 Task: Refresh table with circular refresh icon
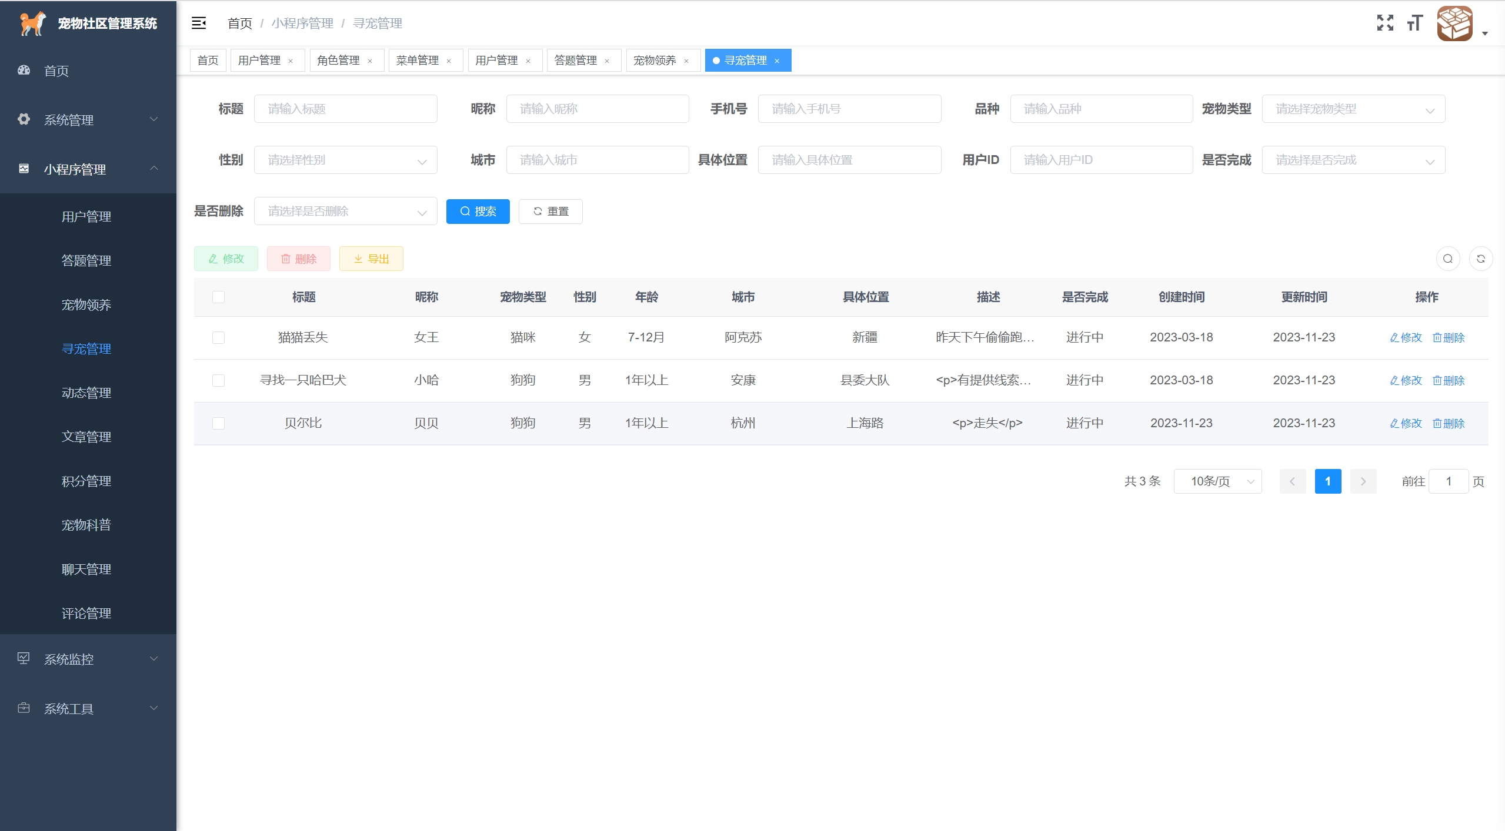point(1480,259)
